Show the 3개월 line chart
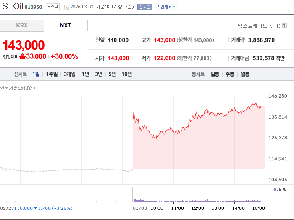The image size is (294, 220). click(x=70, y=74)
